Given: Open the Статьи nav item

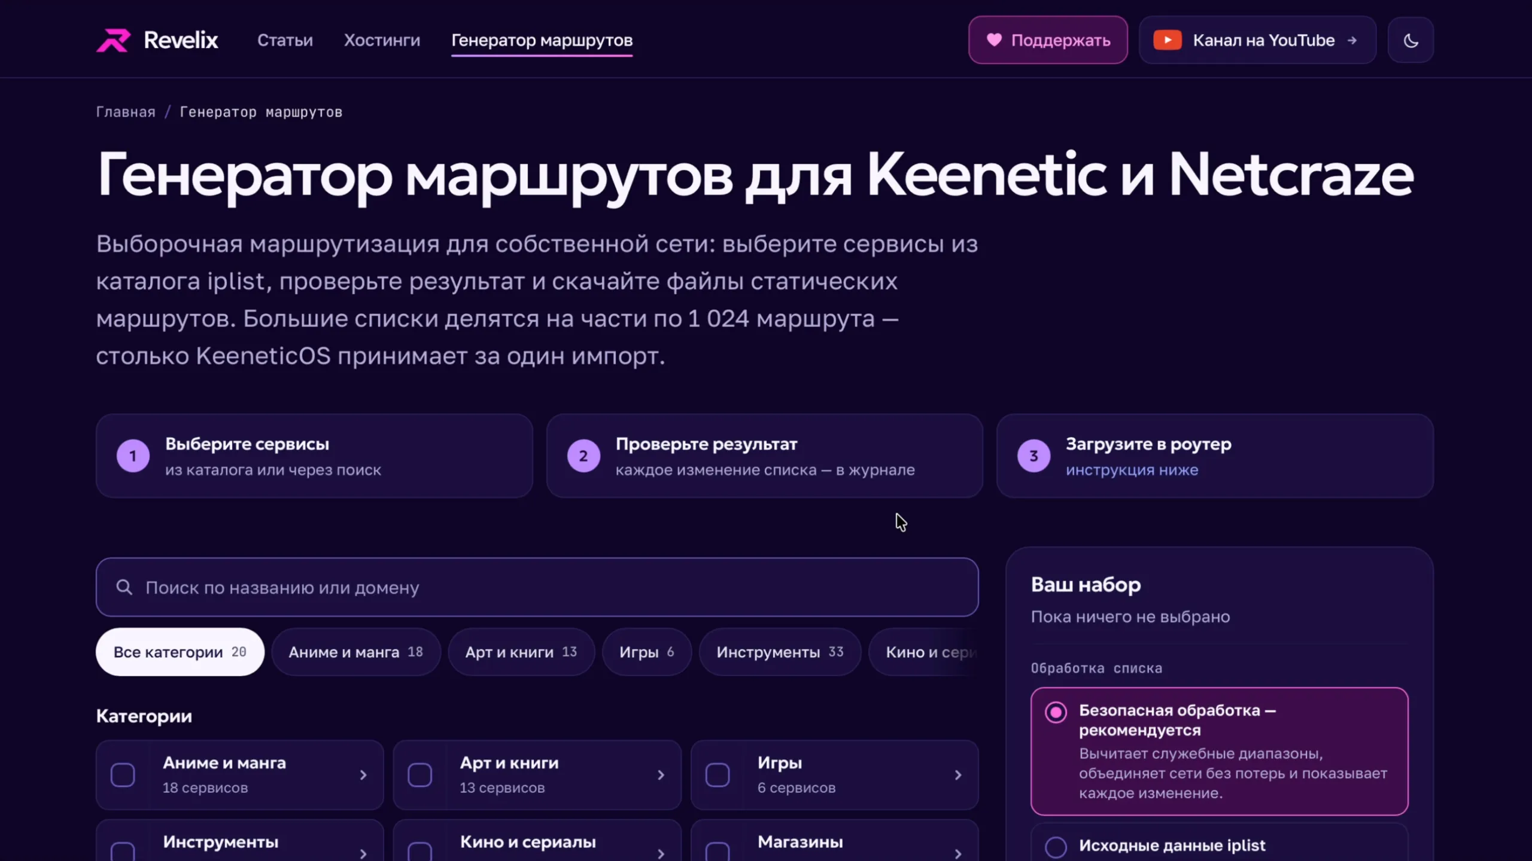Looking at the screenshot, I should tap(285, 40).
